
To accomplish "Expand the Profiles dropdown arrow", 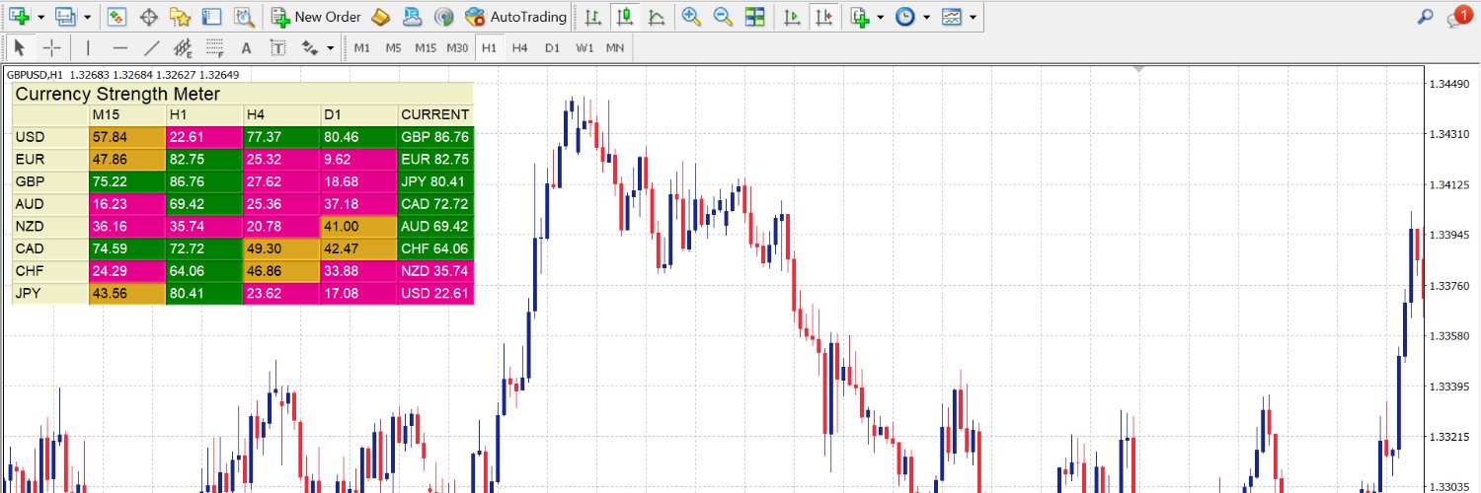I will point(86,17).
